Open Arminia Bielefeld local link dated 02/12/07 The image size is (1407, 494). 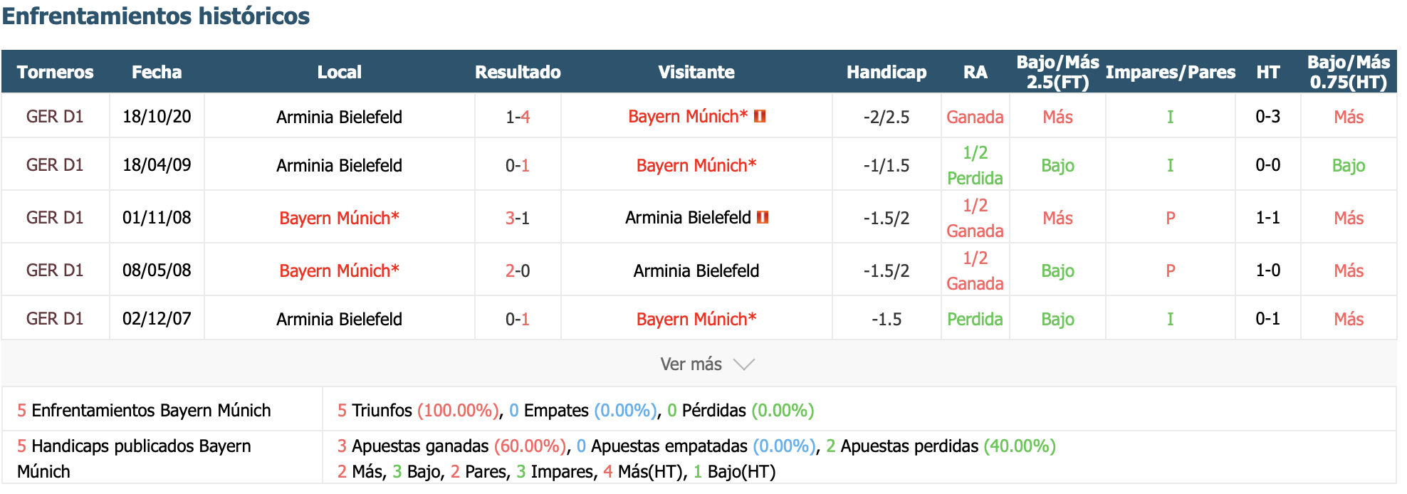click(339, 319)
